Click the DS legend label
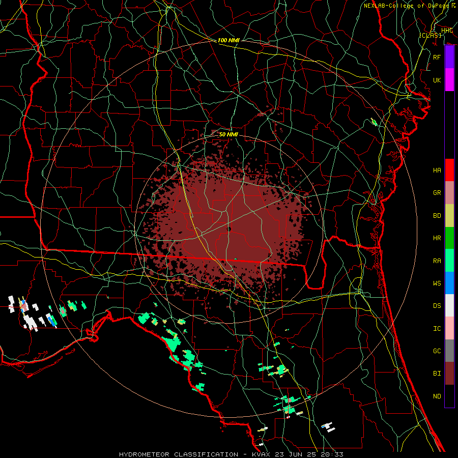The image size is (458, 458). pos(437,306)
